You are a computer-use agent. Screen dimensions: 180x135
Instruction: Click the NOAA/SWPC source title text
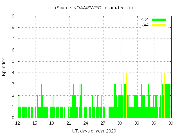[94, 8]
